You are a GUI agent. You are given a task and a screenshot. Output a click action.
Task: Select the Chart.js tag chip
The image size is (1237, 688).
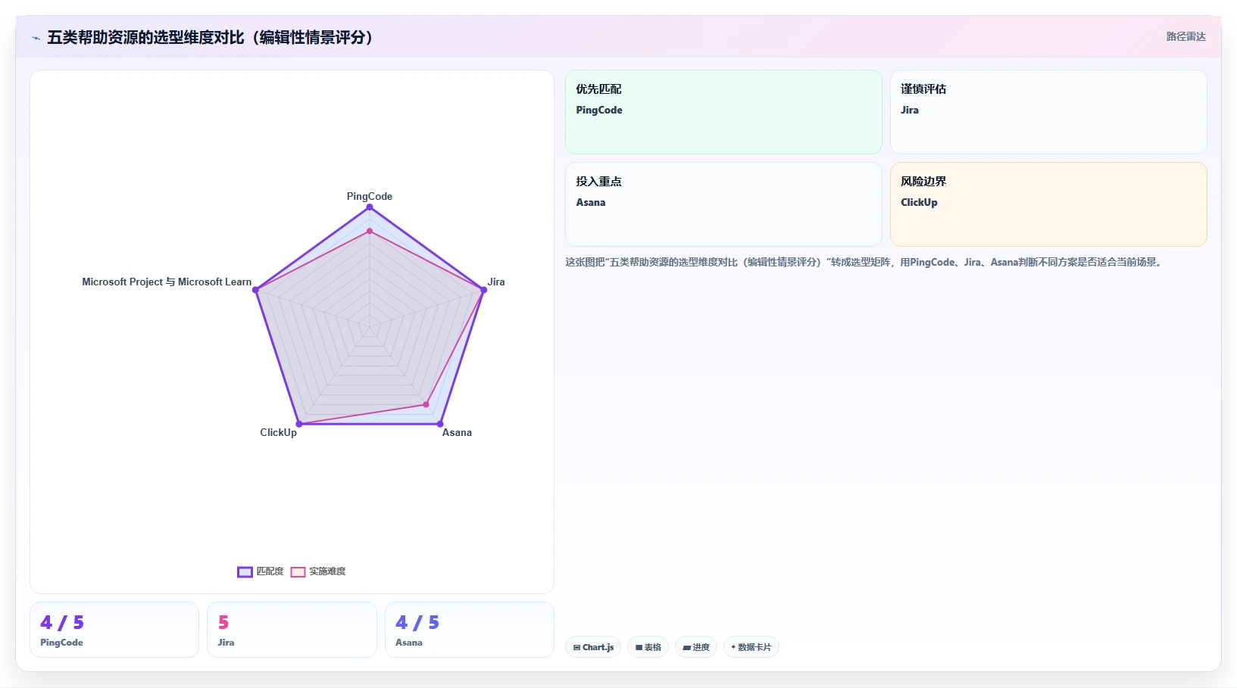pos(593,647)
